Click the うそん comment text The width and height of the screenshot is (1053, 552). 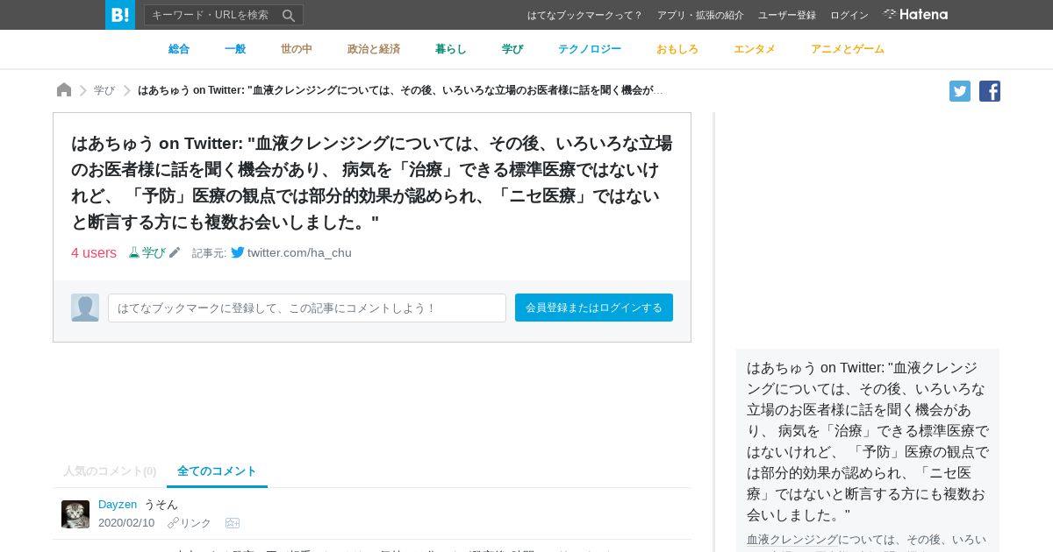[x=161, y=505]
